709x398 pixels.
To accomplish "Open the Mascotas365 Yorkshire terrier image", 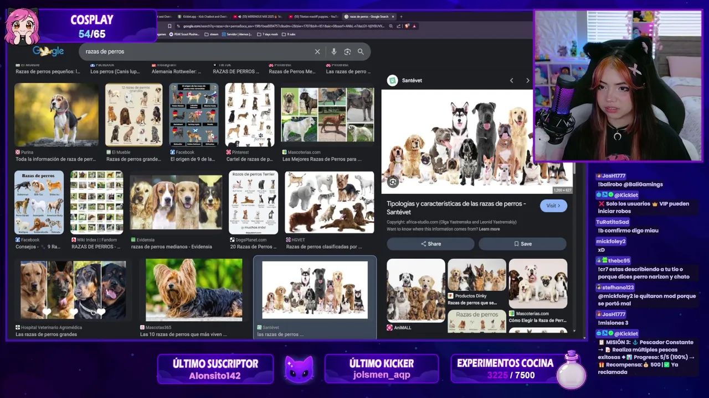I will coord(194,290).
